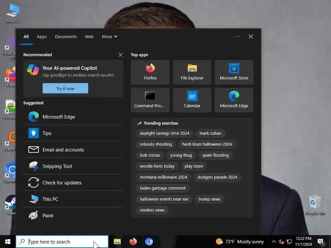
Task: Switch to the All tab
Action: tap(26, 37)
